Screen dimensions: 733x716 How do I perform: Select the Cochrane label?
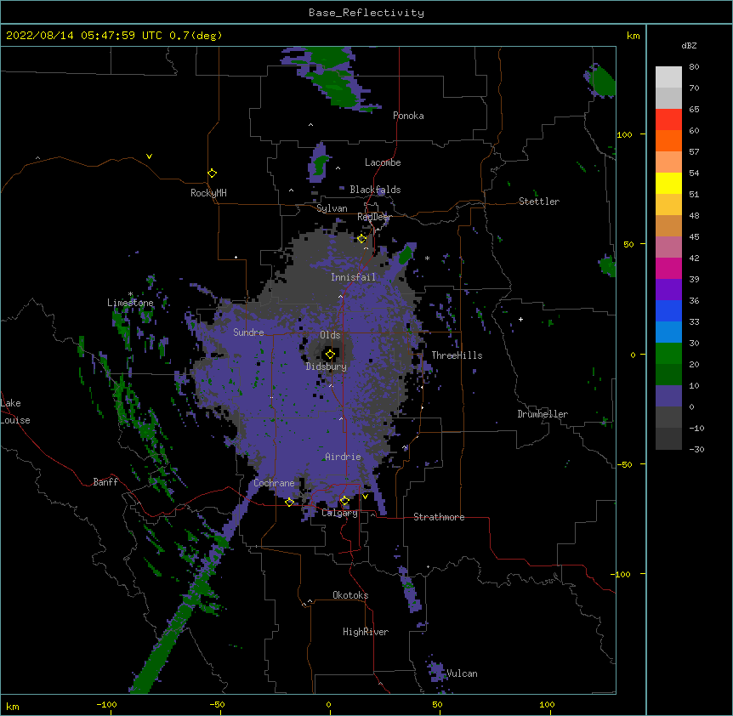[274, 483]
